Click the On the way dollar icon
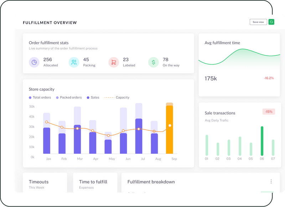 [x=153, y=62]
